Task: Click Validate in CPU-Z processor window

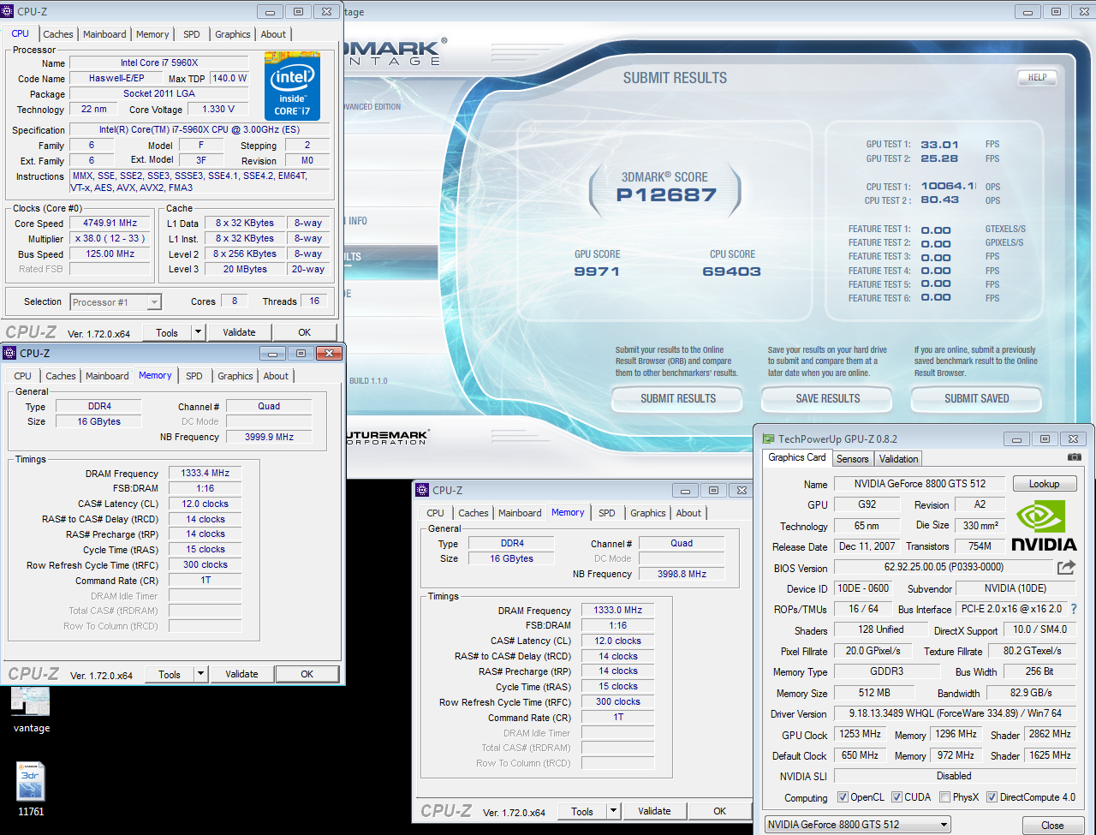Action: [x=239, y=332]
